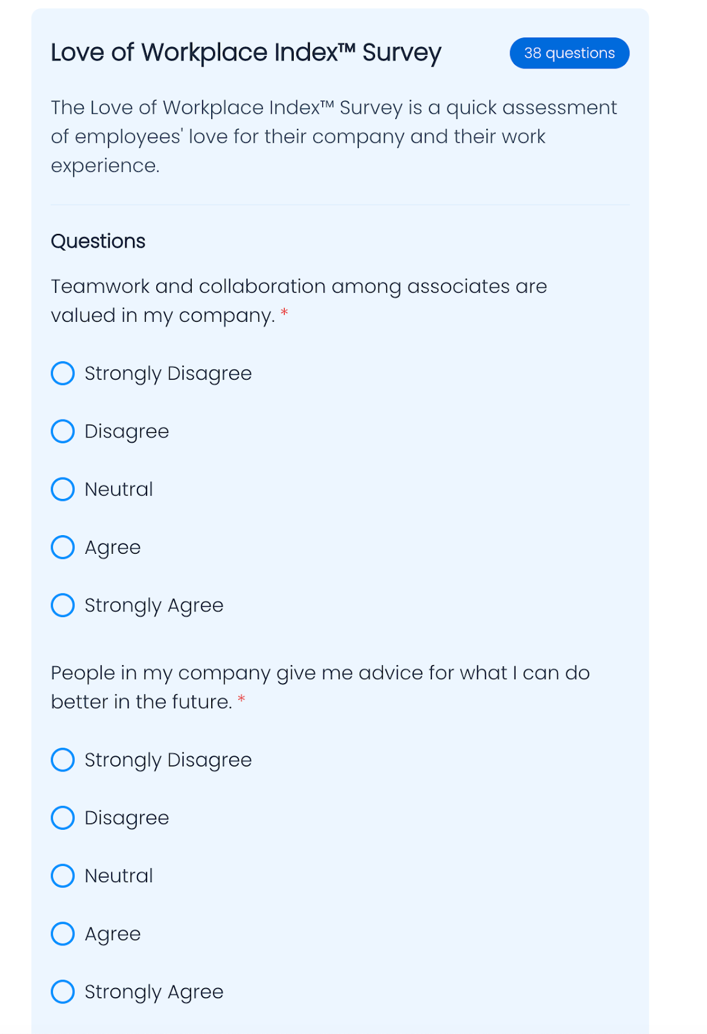Viewport: 707px width, 1034px height.
Task: Select Agree for the advice question
Action: (63, 934)
